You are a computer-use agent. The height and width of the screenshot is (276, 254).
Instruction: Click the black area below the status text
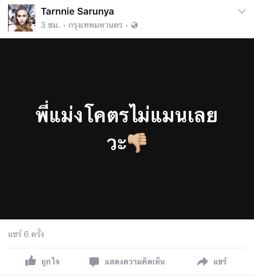[127, 187]
